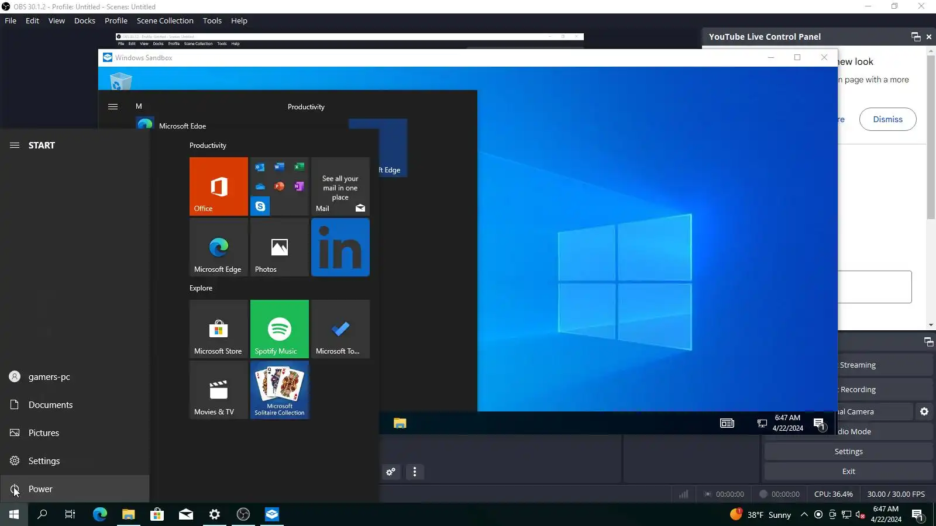
Task: Click the Streaming button in OBS Controls
Action: click(x=886, y=365)
